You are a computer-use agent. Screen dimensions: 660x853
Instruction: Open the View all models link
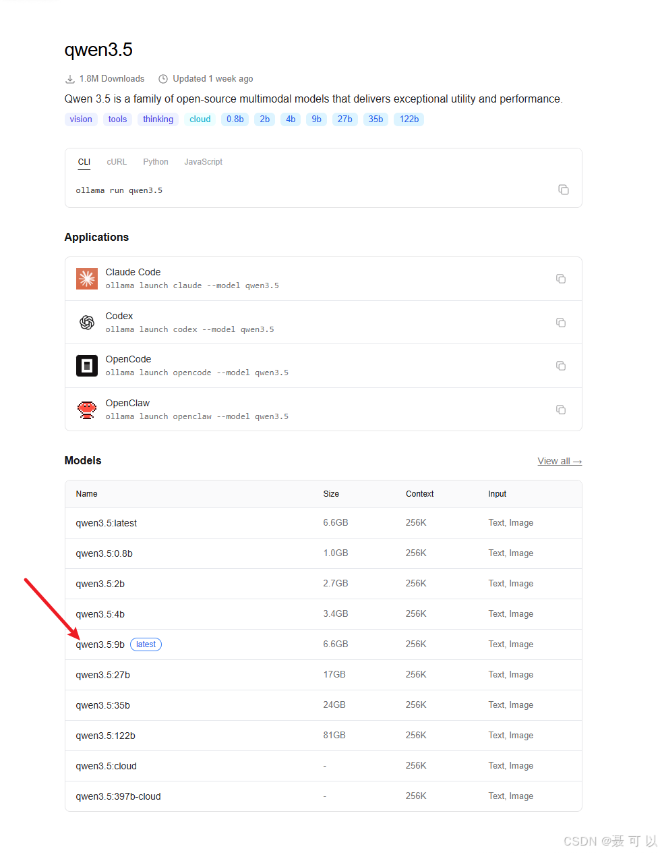click(560, 461)
